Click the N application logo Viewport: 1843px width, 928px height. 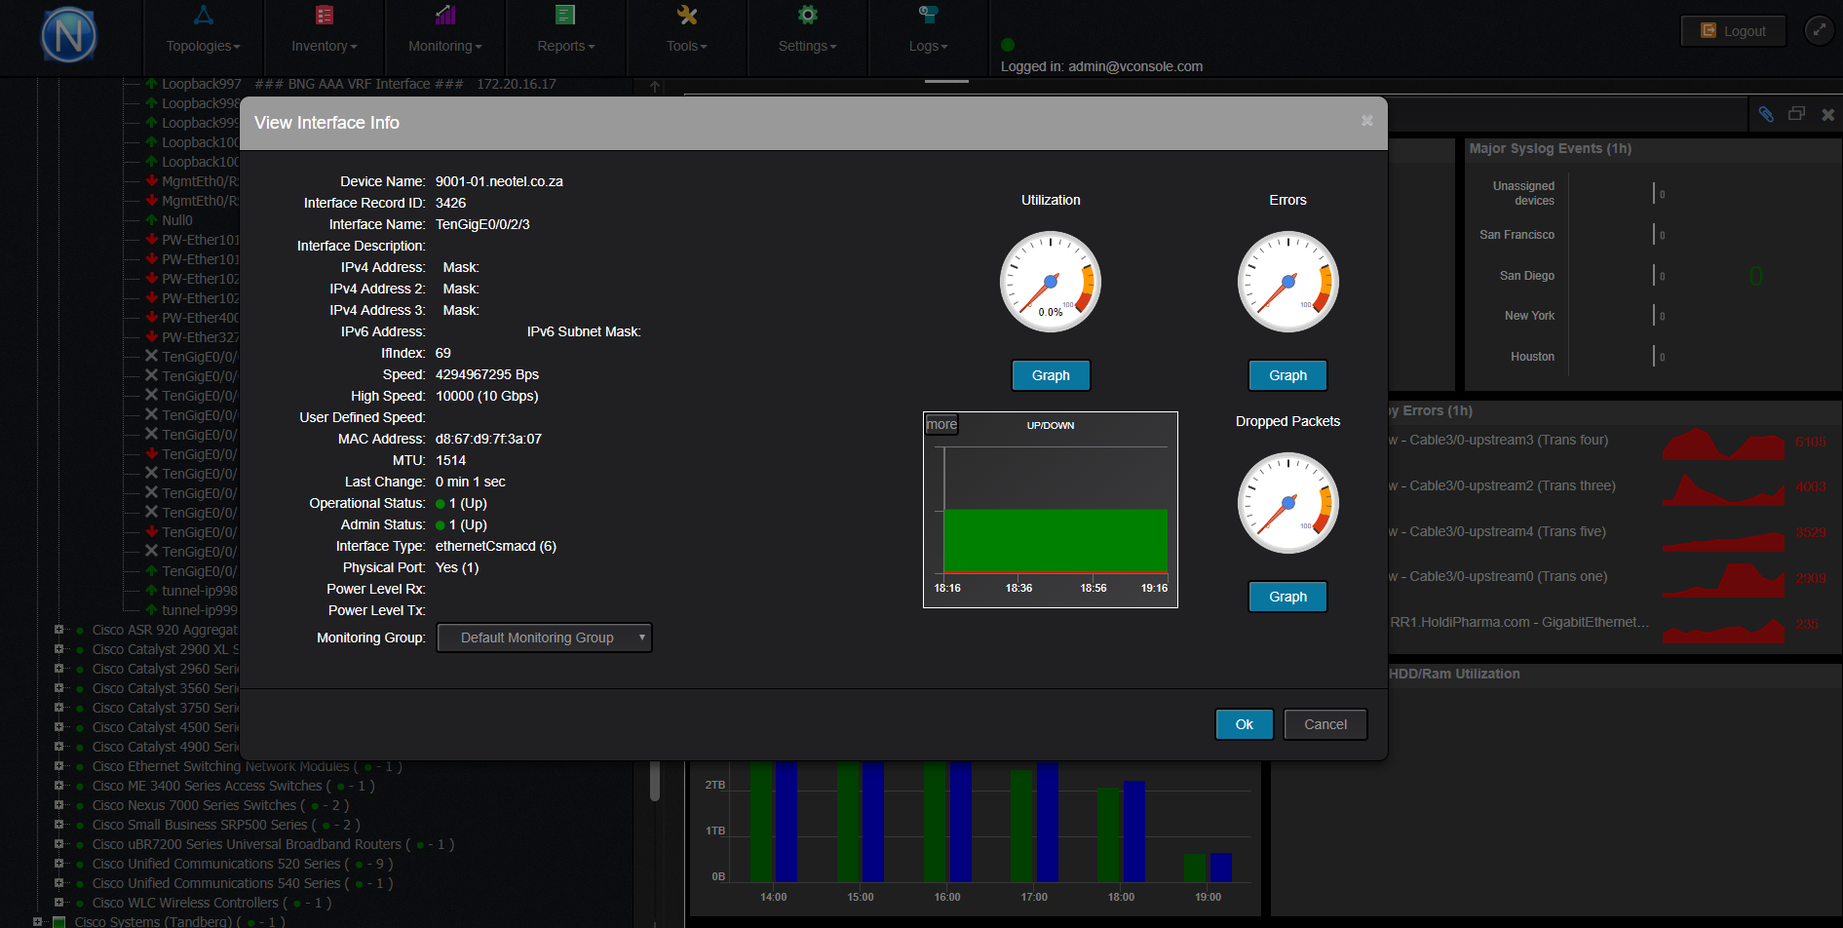(69, 35)
